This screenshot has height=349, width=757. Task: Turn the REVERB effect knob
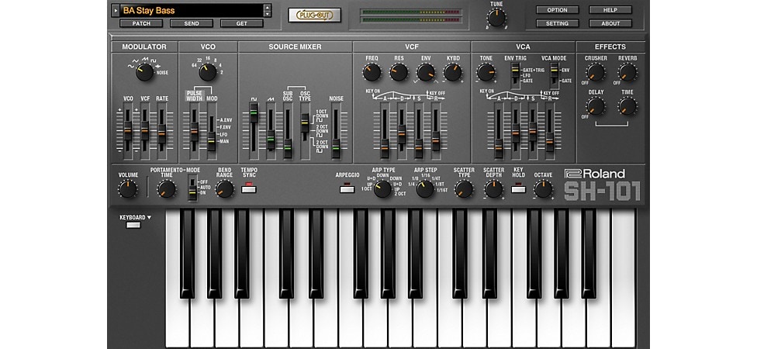click(x=627, y=72)
